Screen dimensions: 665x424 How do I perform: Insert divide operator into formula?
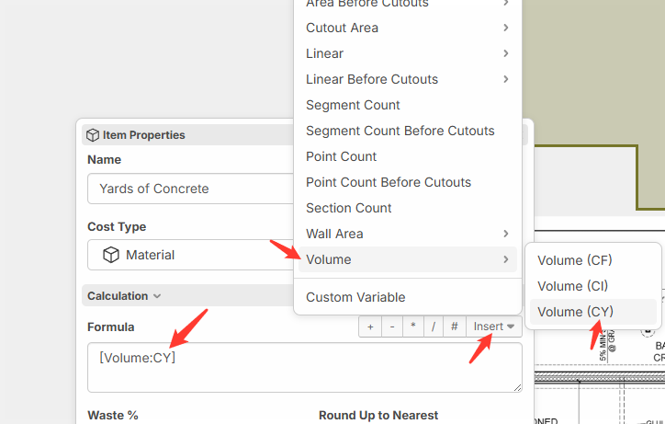pyautogui.click(x=433, y=327)
